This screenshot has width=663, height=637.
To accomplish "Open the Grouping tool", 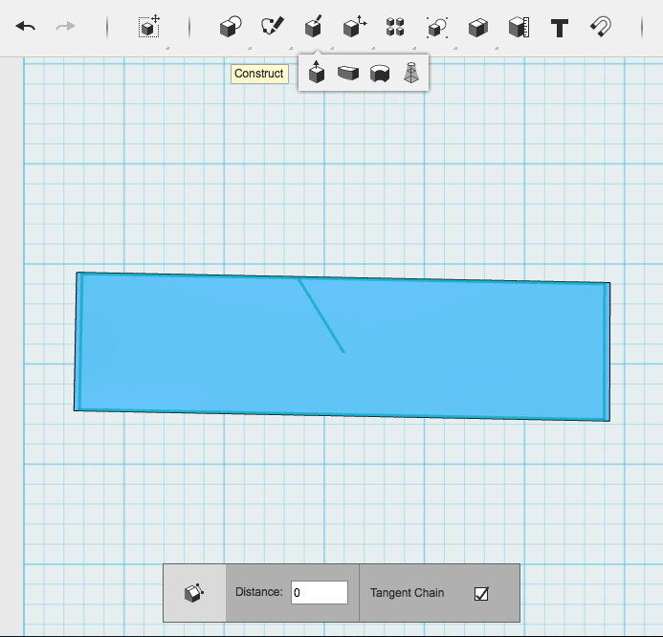I will pos(437,28).
